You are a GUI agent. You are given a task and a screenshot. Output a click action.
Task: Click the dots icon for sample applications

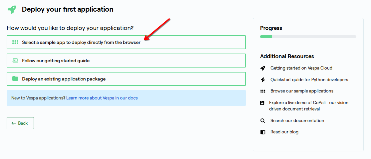(x=263, y=91)
